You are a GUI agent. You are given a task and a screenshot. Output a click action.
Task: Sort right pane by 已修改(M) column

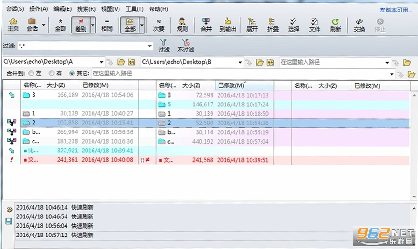(380, 86)
